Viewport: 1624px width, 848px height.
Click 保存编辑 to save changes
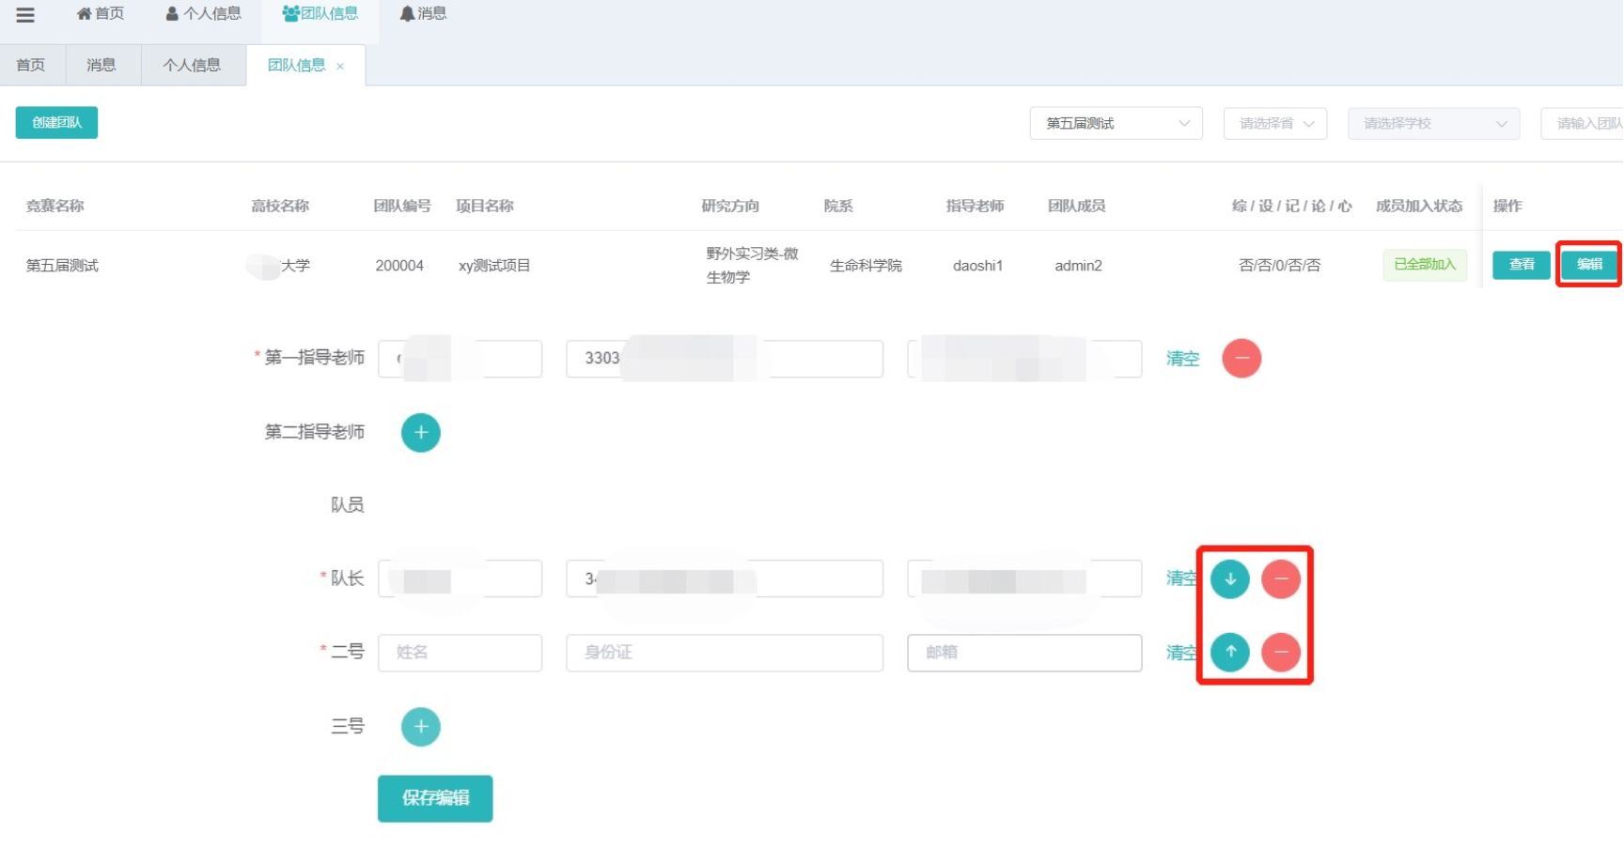[435, 798]
